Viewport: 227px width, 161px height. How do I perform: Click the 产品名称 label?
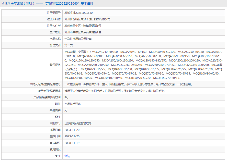[55, 39]
